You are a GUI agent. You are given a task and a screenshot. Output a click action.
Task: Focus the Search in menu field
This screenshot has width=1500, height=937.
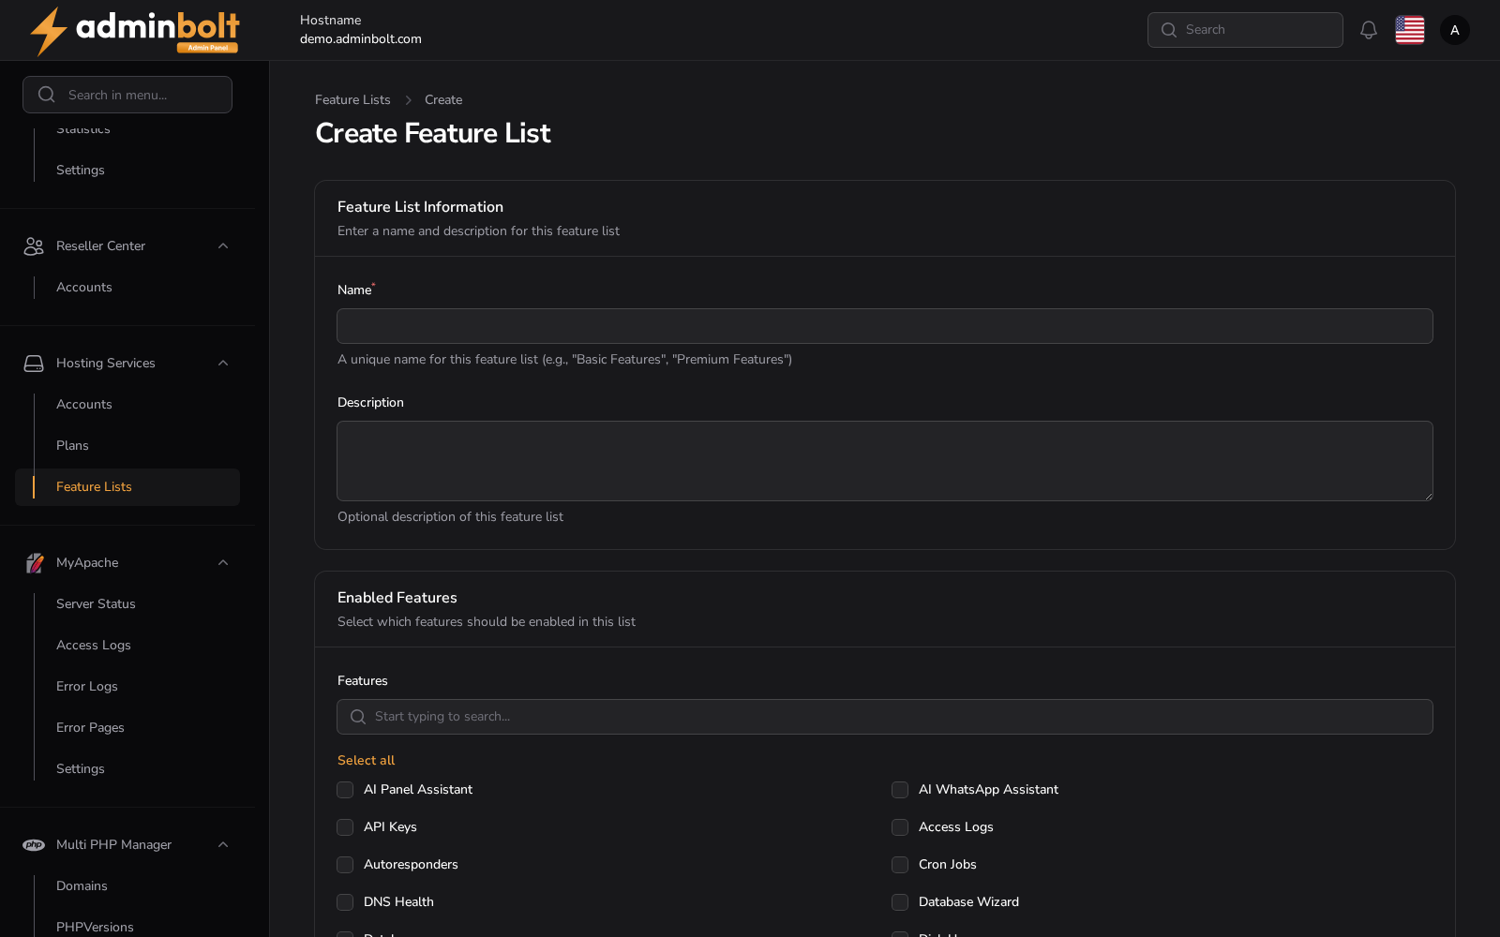(x=127, y=95)
